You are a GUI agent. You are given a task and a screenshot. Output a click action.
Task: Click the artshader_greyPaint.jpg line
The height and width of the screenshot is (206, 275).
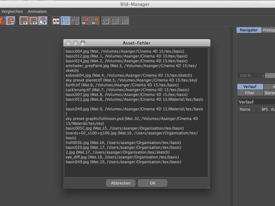[x=131, y=68]
